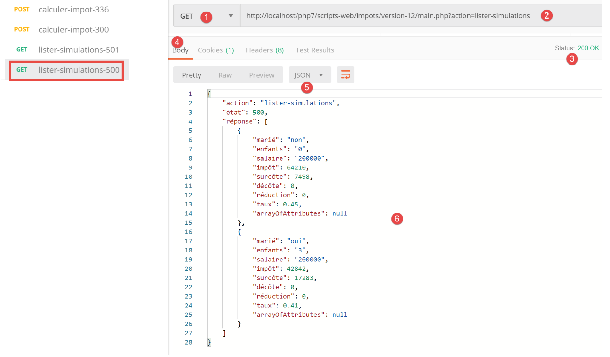Image resolution: width=610 pixels, height=357 pixels.
Task: Toggle the line wrap icon
Action: click(345, 75)
